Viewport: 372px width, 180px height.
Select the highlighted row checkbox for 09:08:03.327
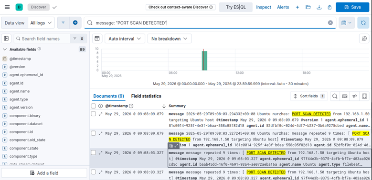(94, 152)
